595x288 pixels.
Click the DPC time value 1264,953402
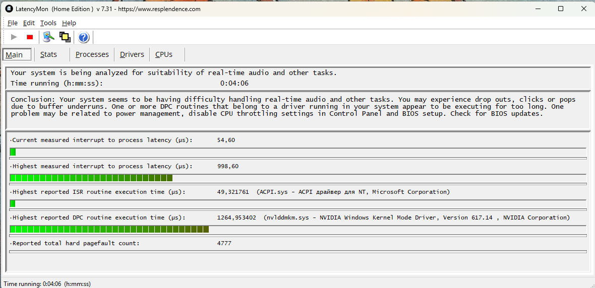click(x=236, y=218)
